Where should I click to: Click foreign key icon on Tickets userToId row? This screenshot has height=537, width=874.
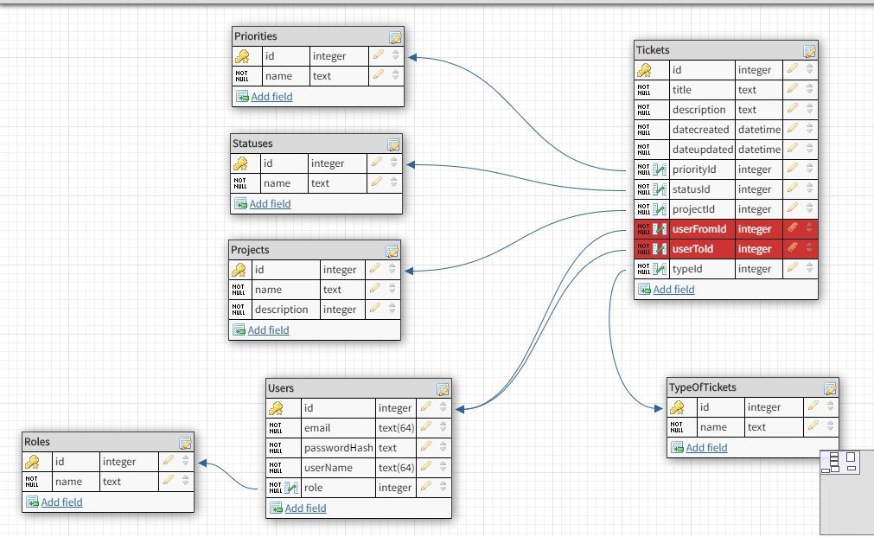click(x=660, y=249)
